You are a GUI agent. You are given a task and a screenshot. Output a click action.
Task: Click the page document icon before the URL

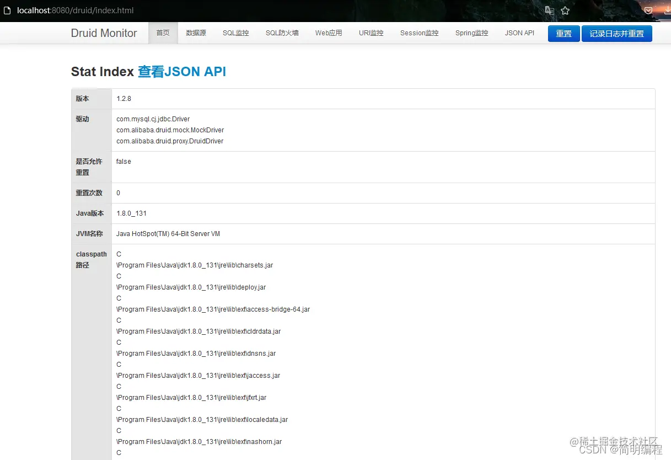tap(7, 10)
